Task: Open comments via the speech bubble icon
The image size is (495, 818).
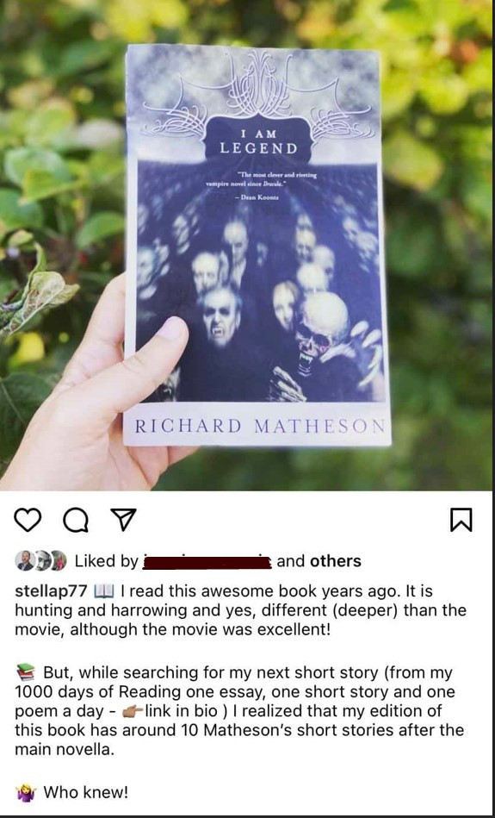Action: tap(75, 521)
